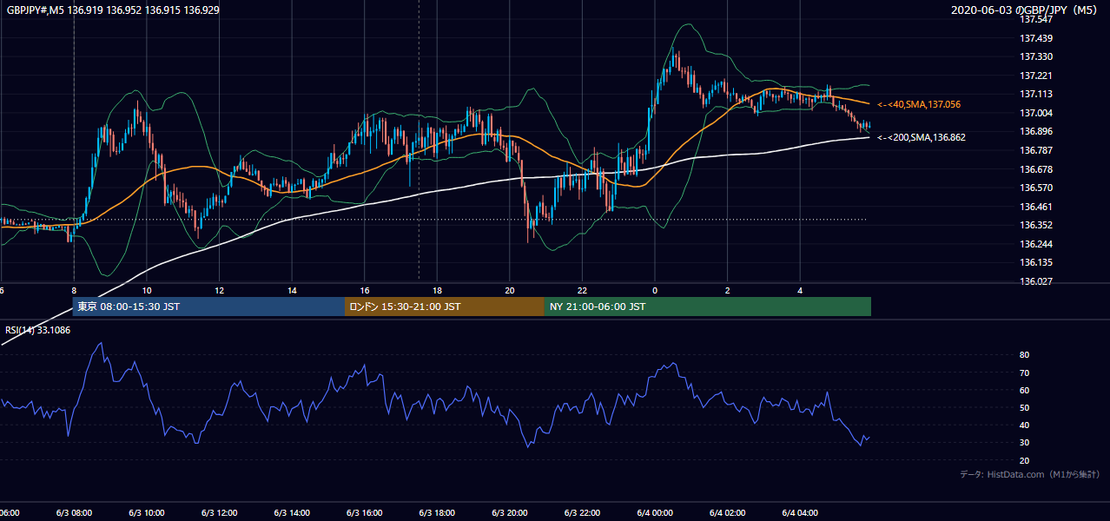Click the 40 SMA label 137.056

coord(919,104)
